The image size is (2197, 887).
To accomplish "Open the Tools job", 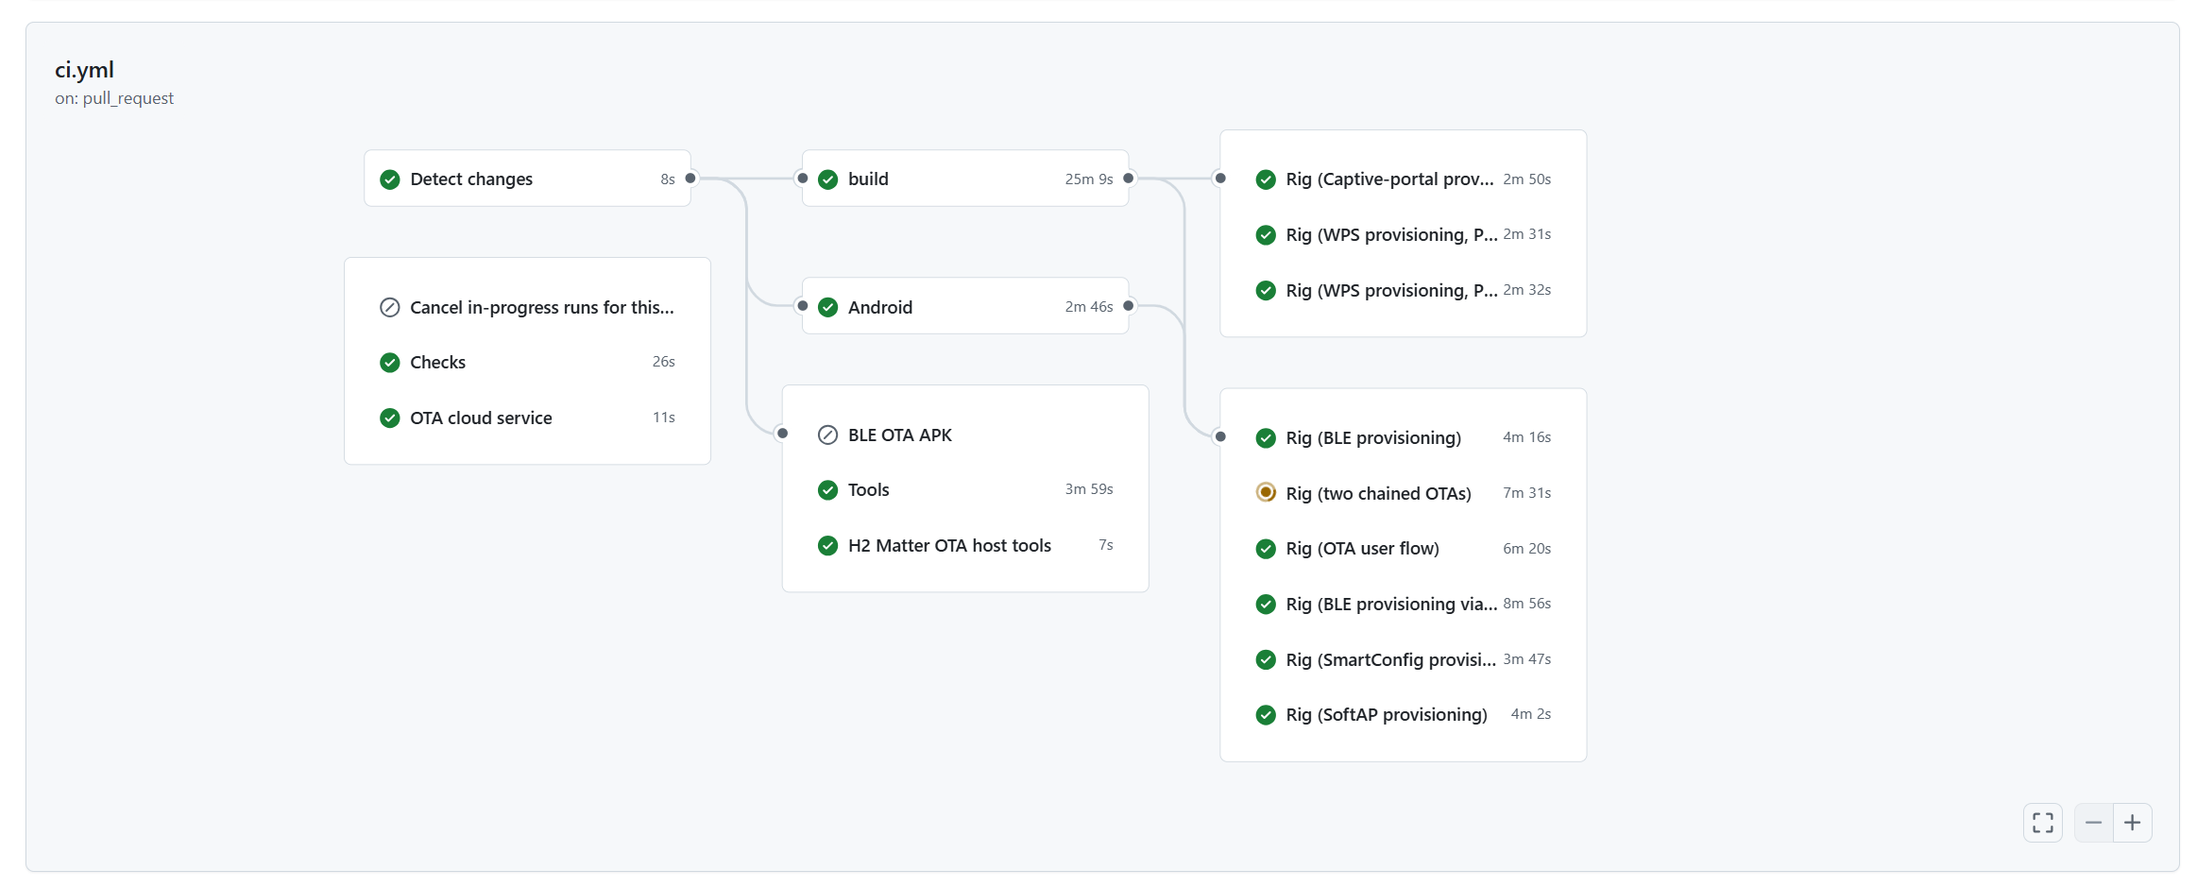I will tap(965, 489).
